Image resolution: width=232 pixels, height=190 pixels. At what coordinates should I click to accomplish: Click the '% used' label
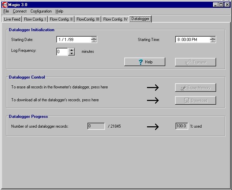tap(196, 126)
